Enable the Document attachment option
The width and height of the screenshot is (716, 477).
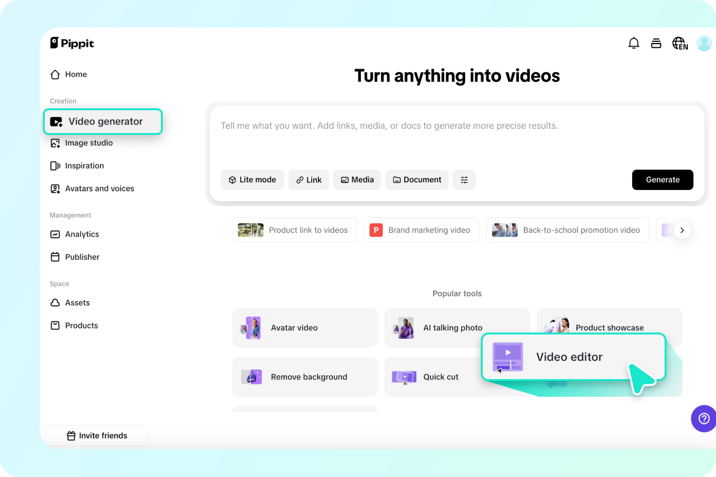coord(417,180)
